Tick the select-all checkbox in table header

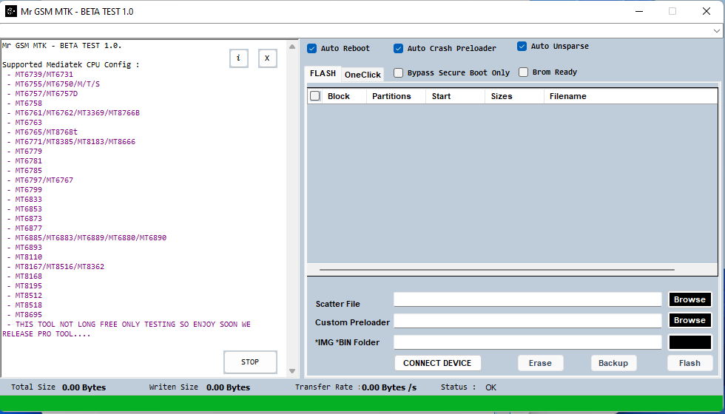click(315, 96)
